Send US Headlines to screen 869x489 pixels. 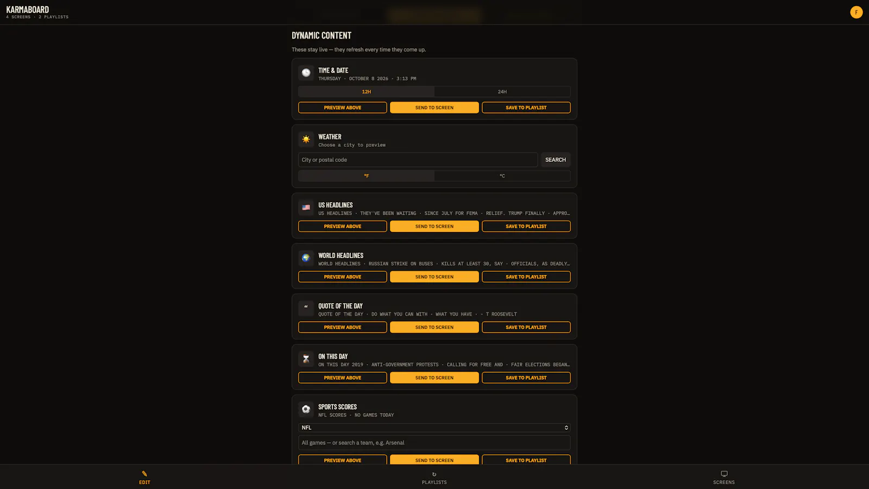point(434,227)
